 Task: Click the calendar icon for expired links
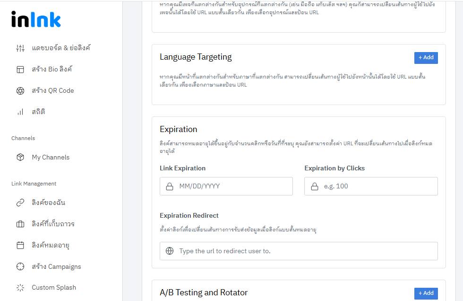[x=20, y=245]
